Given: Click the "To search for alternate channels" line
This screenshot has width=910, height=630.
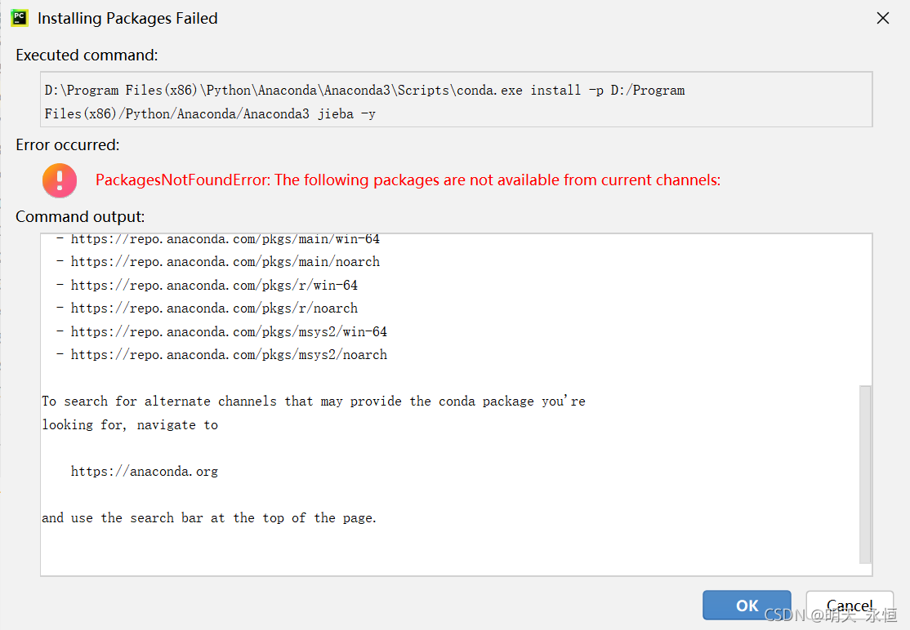Looking at the screenshot, I should click(x=314, y=402).
